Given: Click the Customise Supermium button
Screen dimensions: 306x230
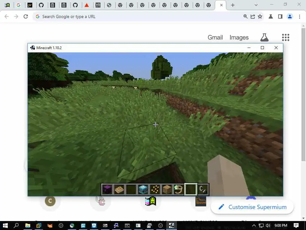Looking at the screenshot, I should click(252, 207).
